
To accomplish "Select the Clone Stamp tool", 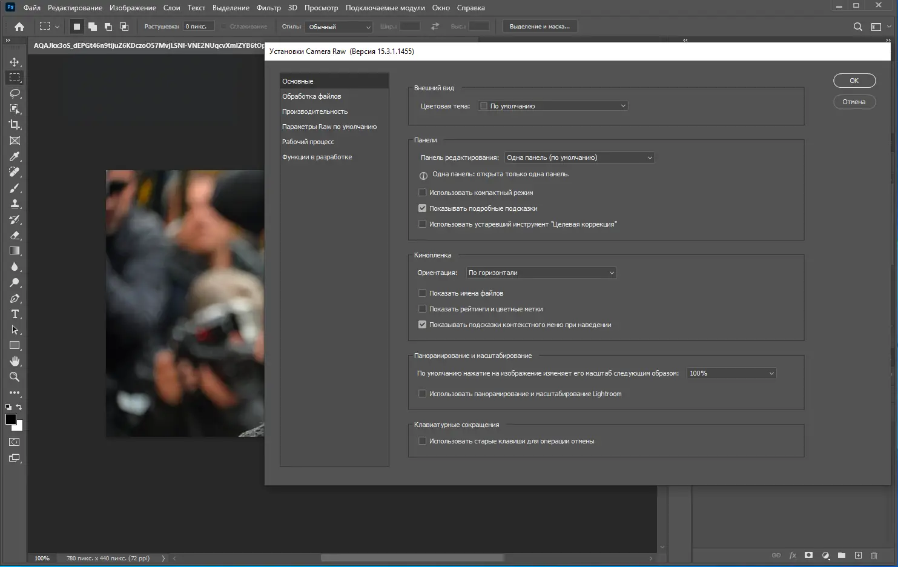I will pos(15,204).
